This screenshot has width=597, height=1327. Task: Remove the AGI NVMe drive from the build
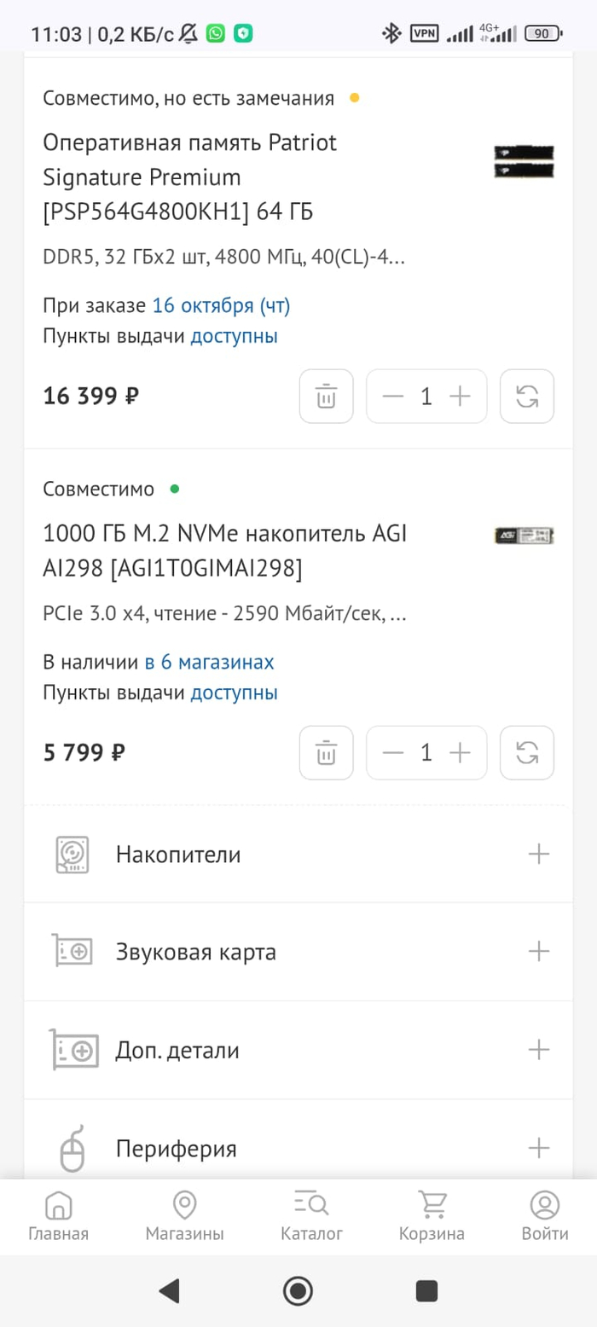(x=326, y=752)
